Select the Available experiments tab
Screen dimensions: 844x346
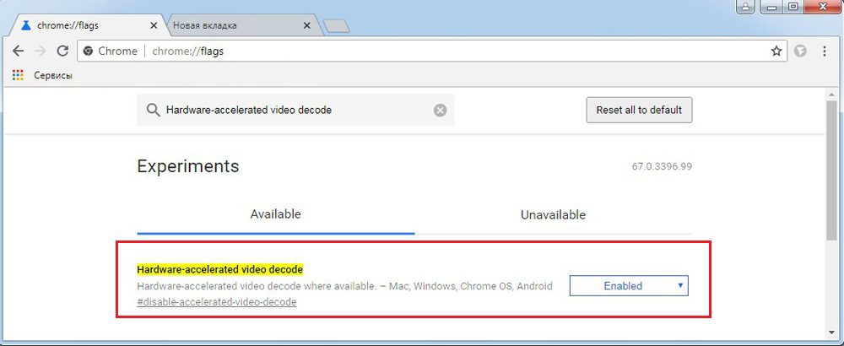tap(276, 214)
